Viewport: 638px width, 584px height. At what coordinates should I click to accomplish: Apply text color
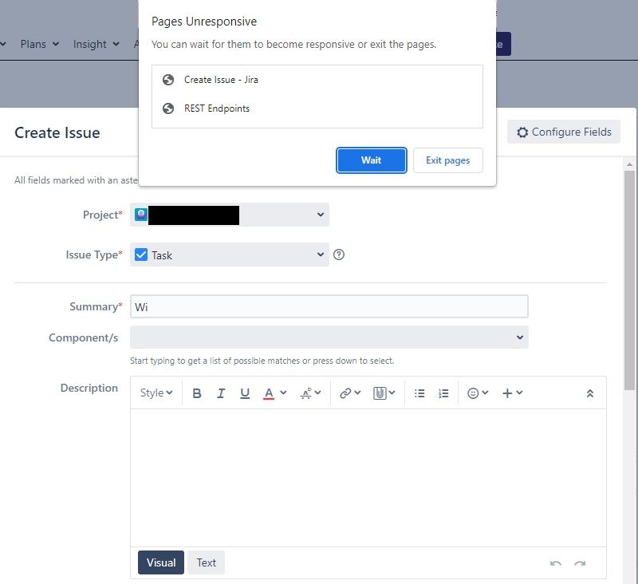coord(269,393)
